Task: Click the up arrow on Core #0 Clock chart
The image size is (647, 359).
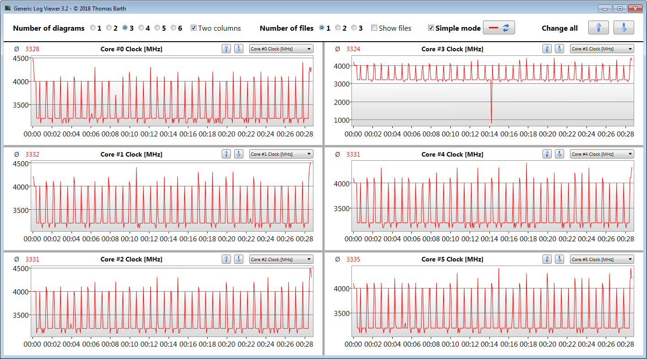Action: tap(226, 49)
